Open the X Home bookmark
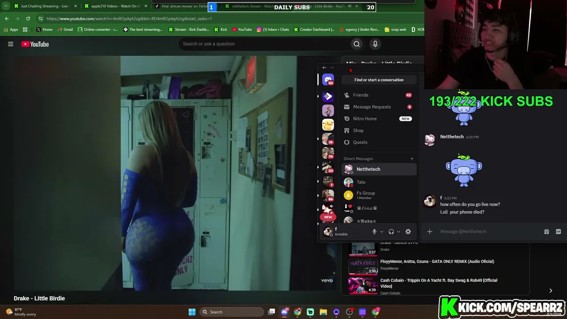Screen dimensions: 567x319 [x=44, y=30]
